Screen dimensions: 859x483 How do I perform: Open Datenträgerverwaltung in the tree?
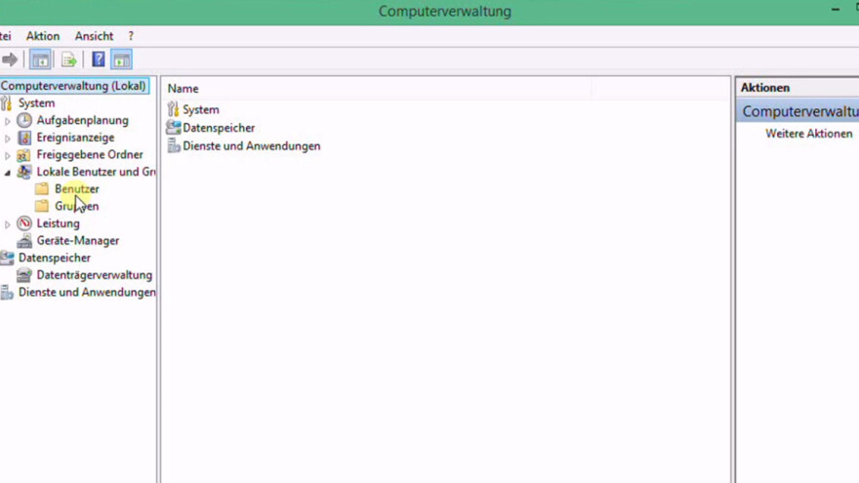pyautogui.click(x=94, y=275)
